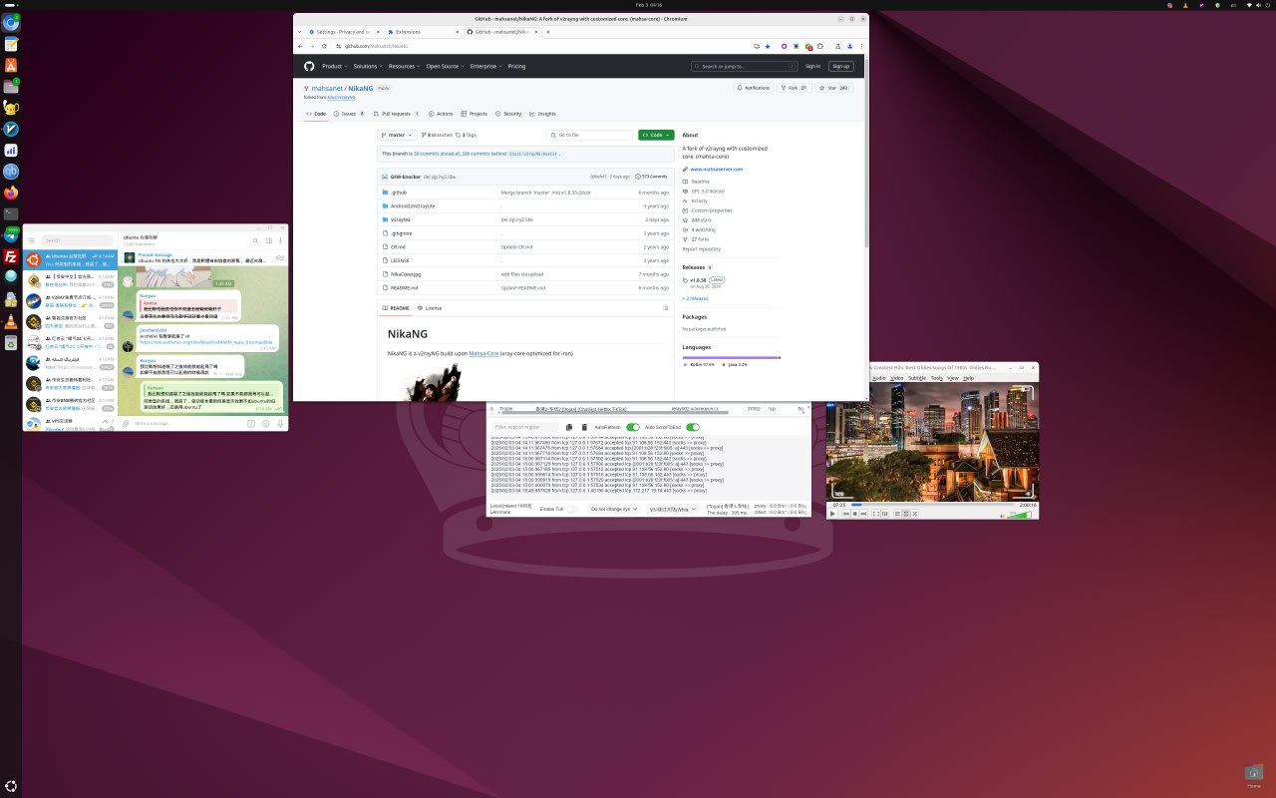The width and height of the screenshot is (1276, 798).
Task: Open Telegram hamburger menu
Action: click(x=32, y=240)
